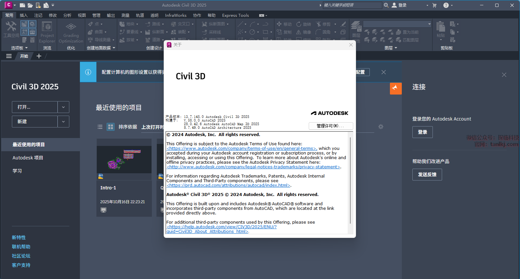
Task: Click the Open file icon in quick access toolbar
Action: [30, 5]
